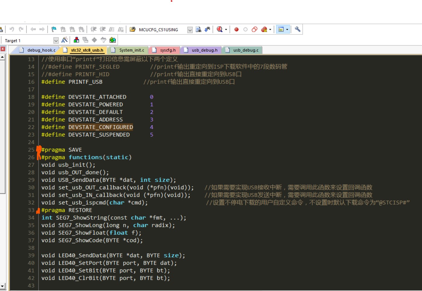The image size is (422, 291).
Task: Click the scroll down arrow of left panel
Action: point(2,286)
